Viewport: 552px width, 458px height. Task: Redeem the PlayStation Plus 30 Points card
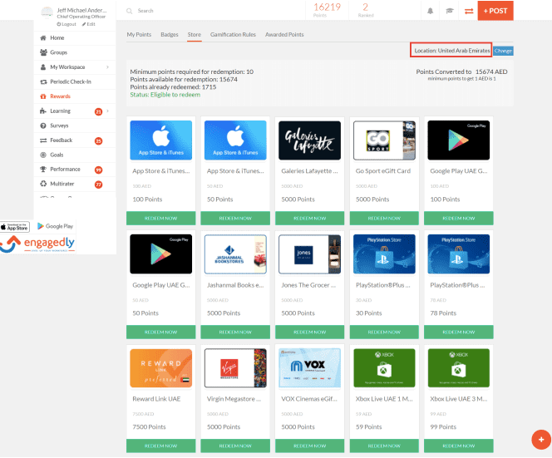(384, 332)
